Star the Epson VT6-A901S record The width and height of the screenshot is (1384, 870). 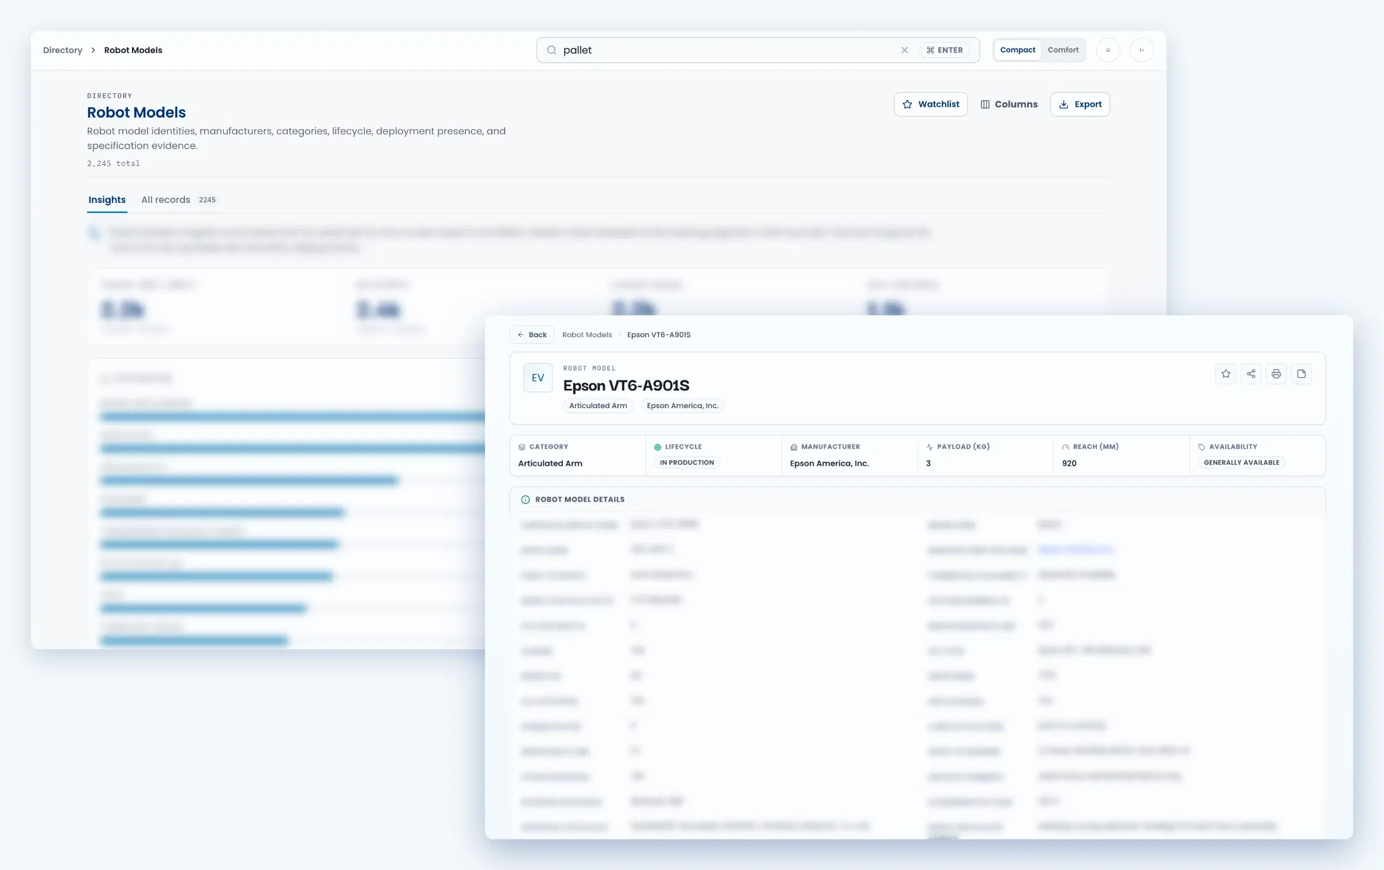click(1225, 374)
